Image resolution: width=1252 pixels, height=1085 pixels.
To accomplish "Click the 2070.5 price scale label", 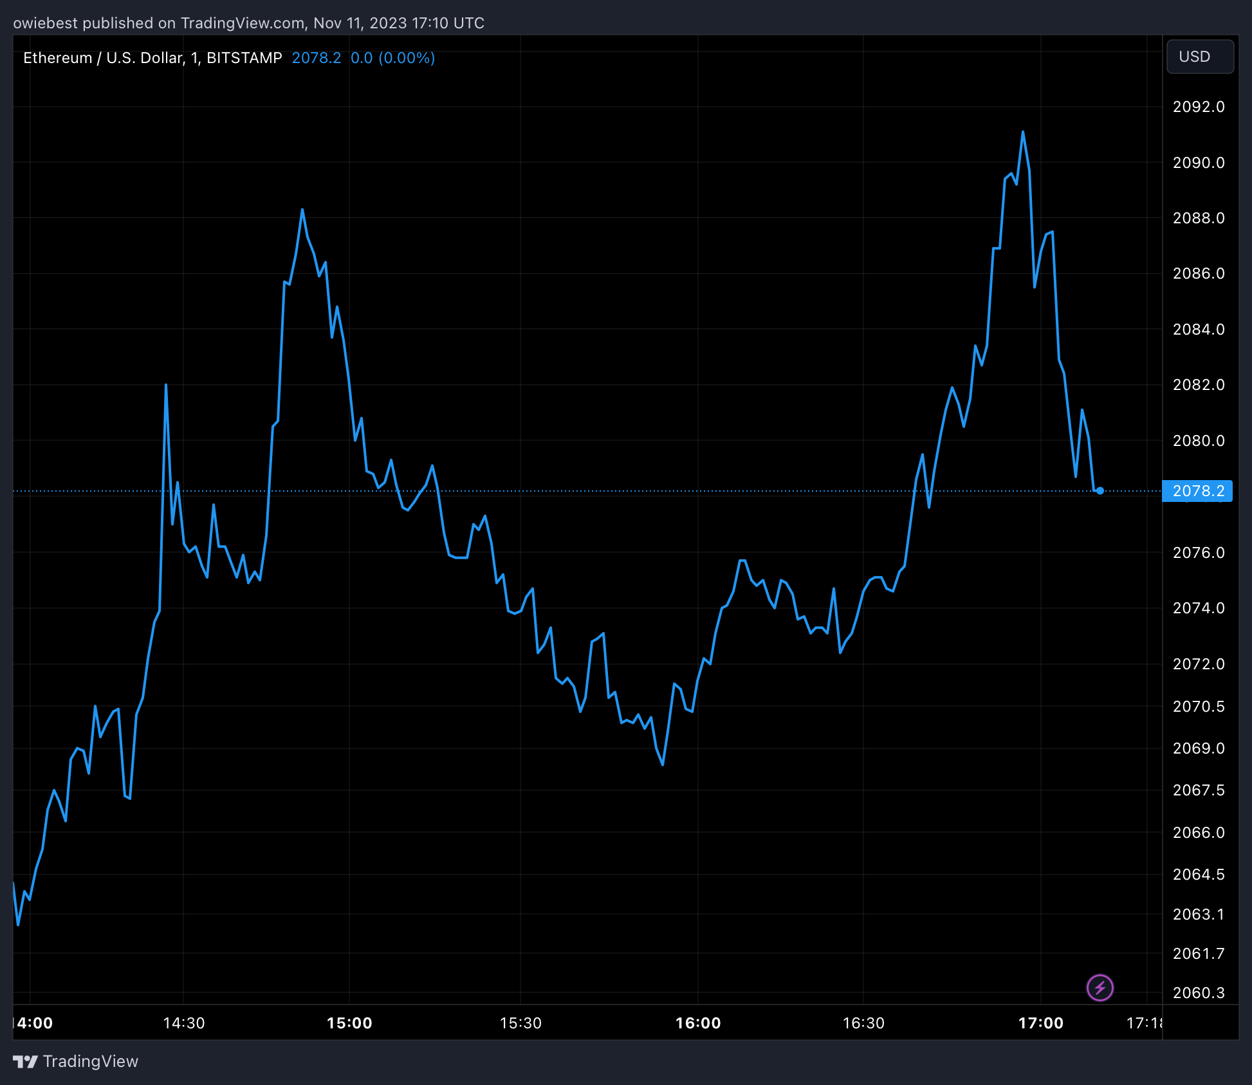I will click(1198, 707).
